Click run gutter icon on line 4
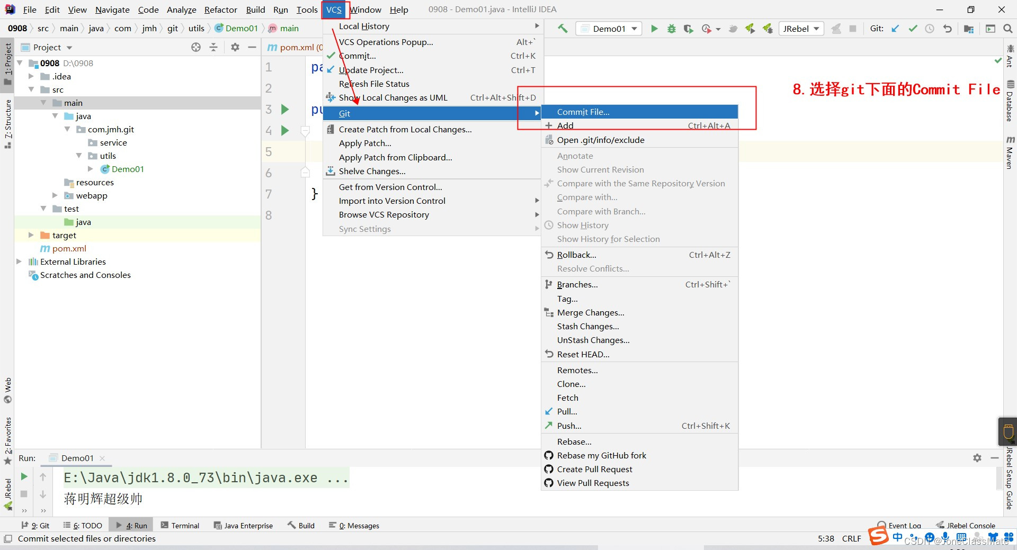This screenshot has width=1017, height=550. 285,130
